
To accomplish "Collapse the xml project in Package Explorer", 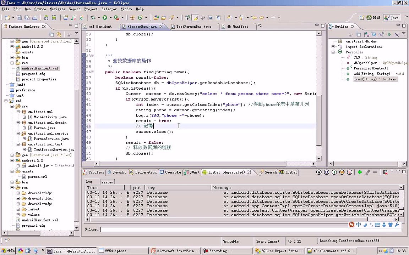I will 6,101.
